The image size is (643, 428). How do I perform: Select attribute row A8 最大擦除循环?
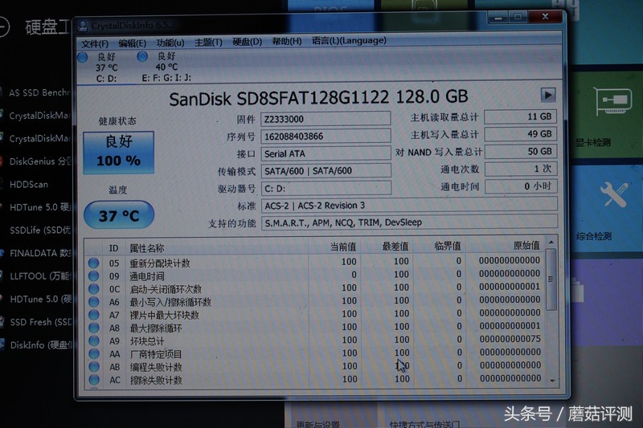pos(316,328)
